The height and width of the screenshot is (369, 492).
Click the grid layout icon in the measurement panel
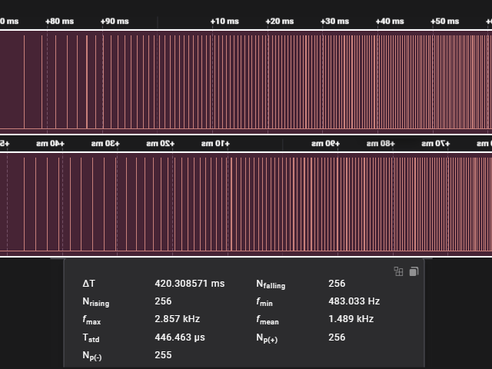coord(398,271)
